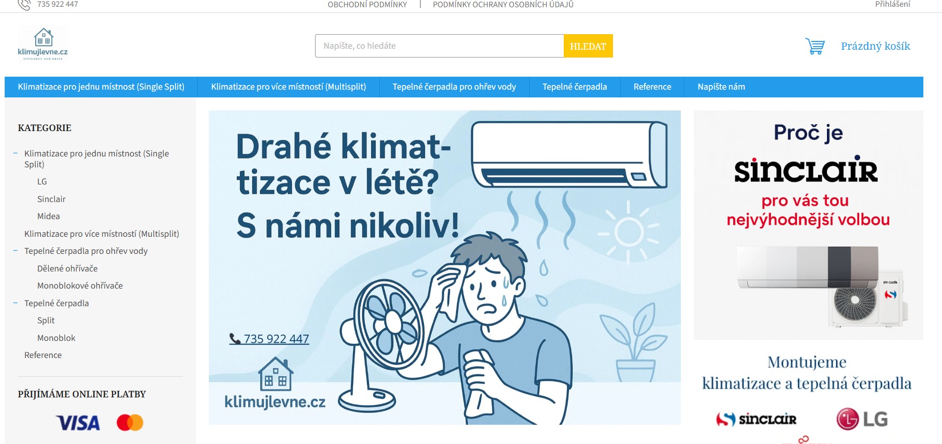Click the phone icon in top bar

pos(24,5)
